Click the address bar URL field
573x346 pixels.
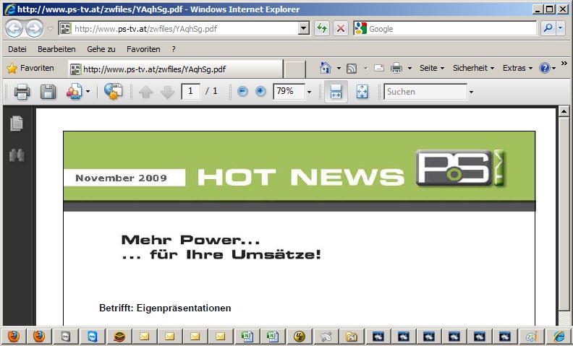coord(178,28)
